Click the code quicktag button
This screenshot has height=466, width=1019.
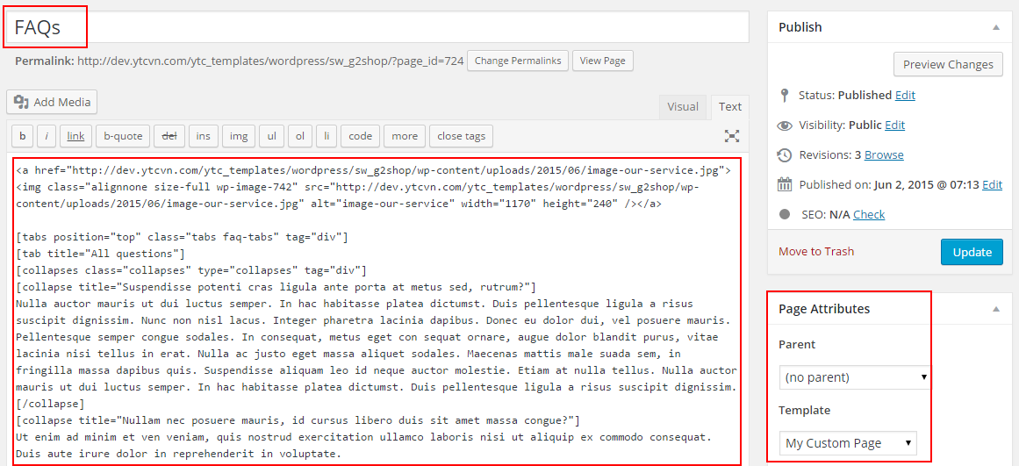click(360, 136)
